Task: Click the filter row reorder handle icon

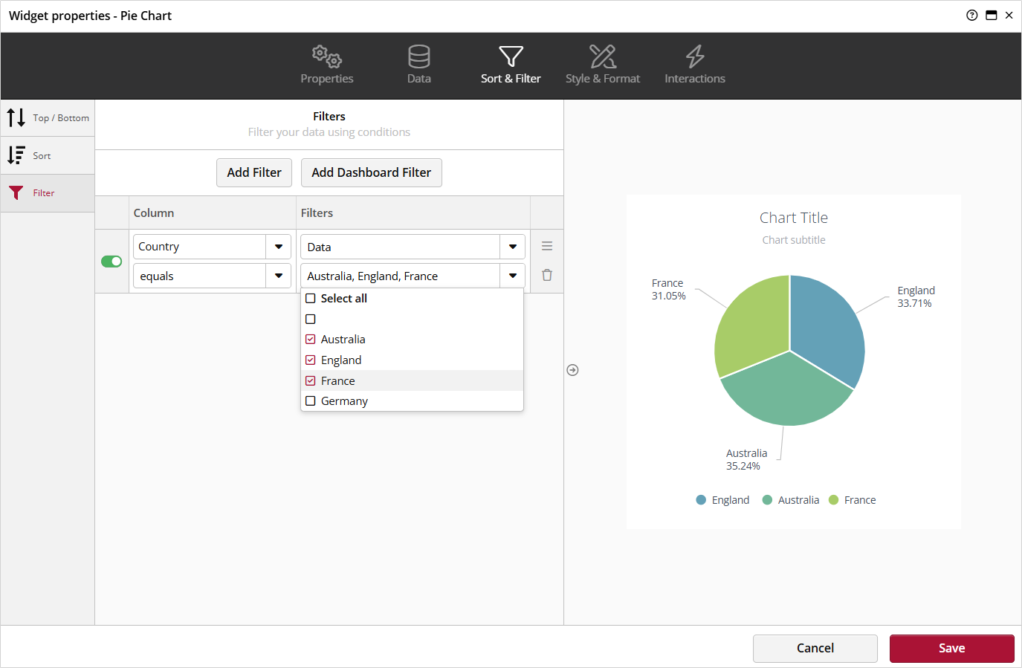Action: point(547,246)
